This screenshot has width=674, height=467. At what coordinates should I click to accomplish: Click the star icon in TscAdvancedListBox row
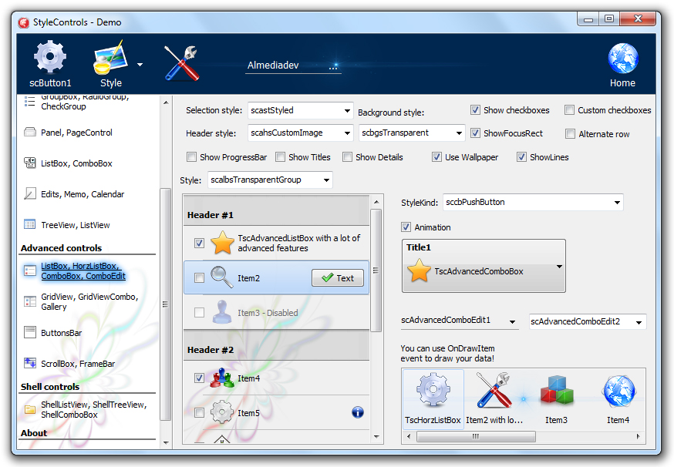tap(222, 243)
